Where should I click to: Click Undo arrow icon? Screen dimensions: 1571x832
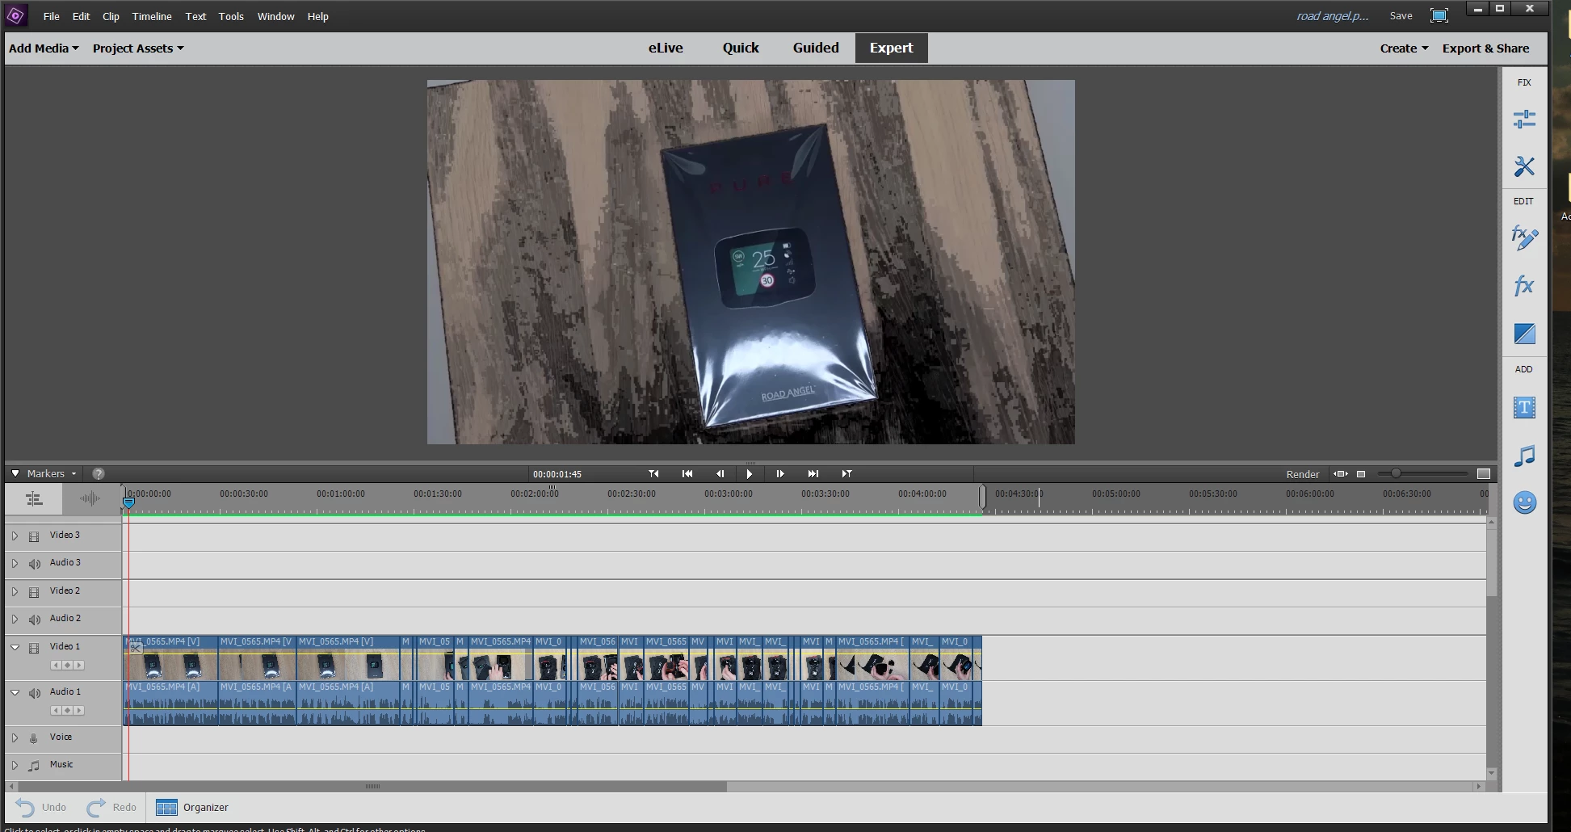tap(25, 808)
